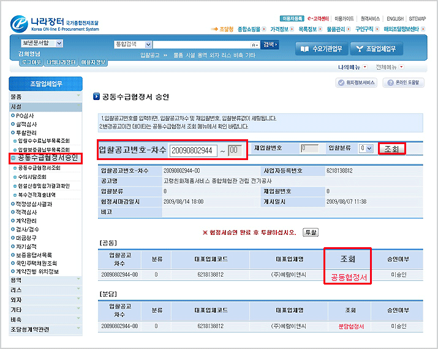Viewport: 438px width, 349px height.
Task: Open the 입찰분류 dropdown
Action: 366,148
